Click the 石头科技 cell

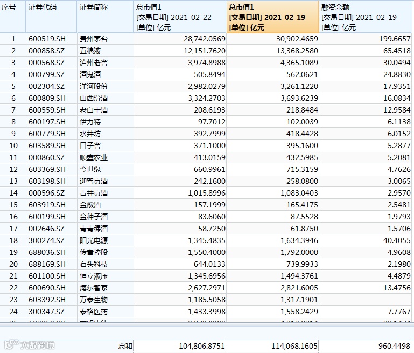(x=94, y=264)
